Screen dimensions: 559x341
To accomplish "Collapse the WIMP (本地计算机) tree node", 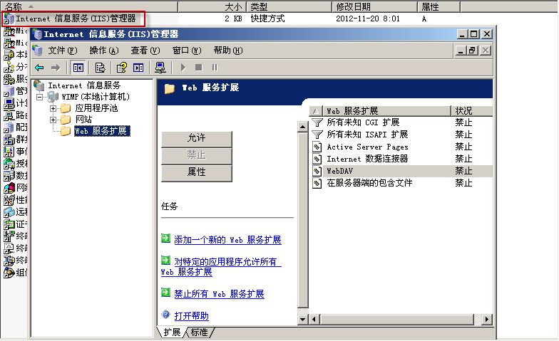I will point(40,97).
